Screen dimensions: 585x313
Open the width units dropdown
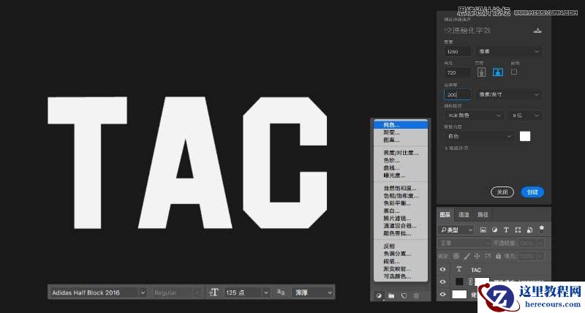[x=508, y=51]
